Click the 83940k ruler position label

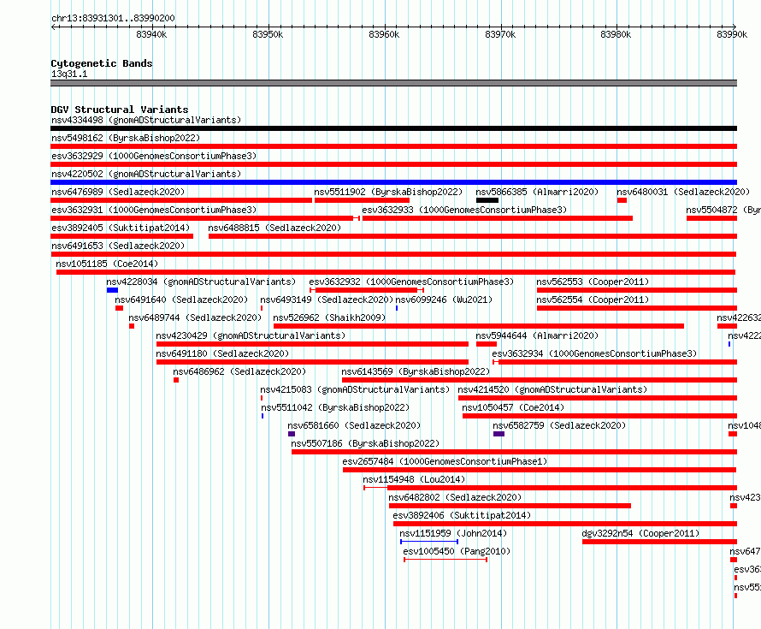coord(151,34)
